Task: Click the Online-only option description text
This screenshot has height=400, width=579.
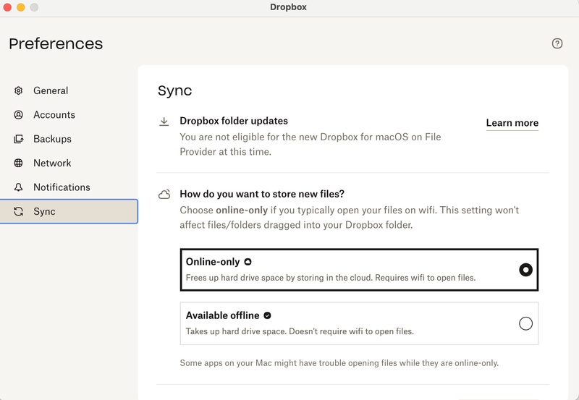Action: [331, 277]
